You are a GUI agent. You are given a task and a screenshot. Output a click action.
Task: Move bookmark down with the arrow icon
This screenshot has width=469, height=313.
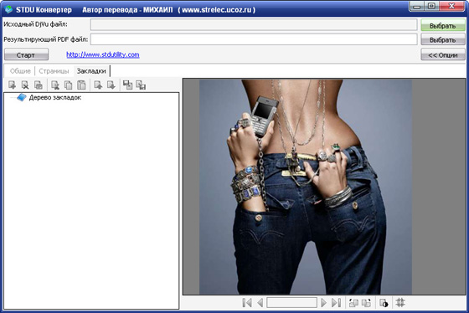click(x=111, y=85)
